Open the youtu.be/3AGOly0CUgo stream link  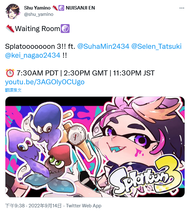(45, 82)
